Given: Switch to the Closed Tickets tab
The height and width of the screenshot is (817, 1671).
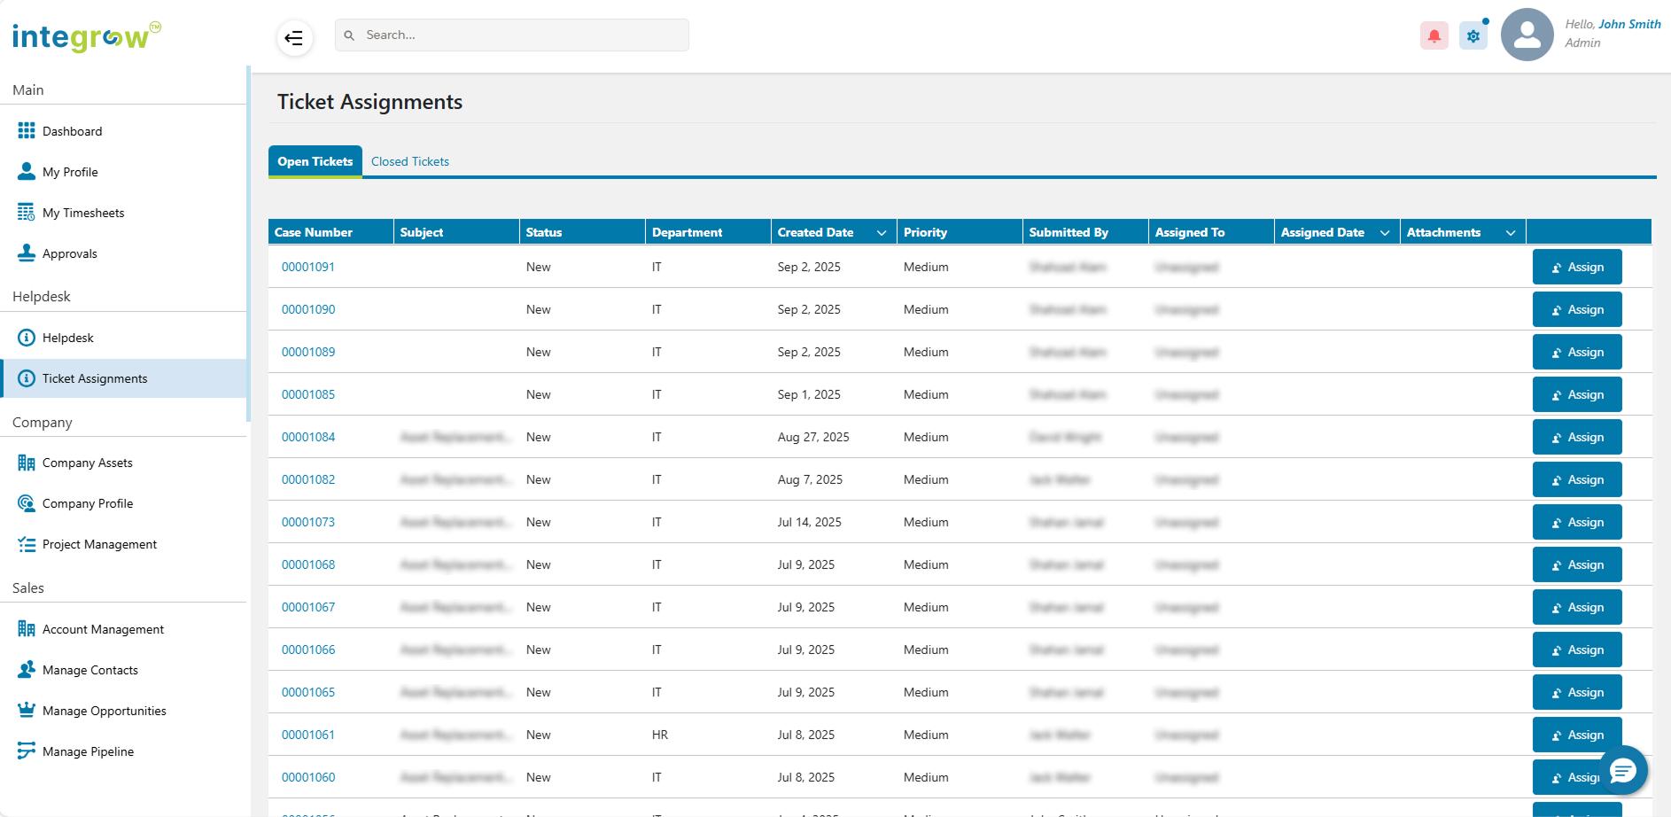Looking at the screenshot, I should point(409,161).
